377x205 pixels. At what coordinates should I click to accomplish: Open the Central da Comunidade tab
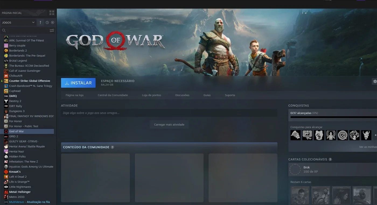113,95
